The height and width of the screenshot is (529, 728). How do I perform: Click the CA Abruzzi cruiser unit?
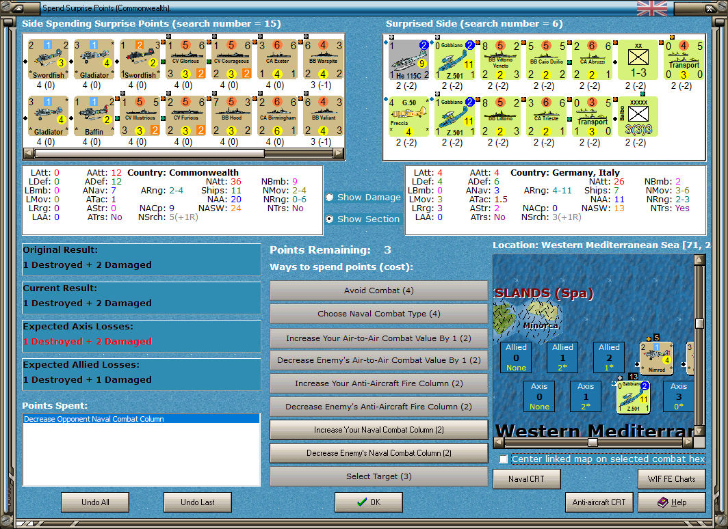593,60
